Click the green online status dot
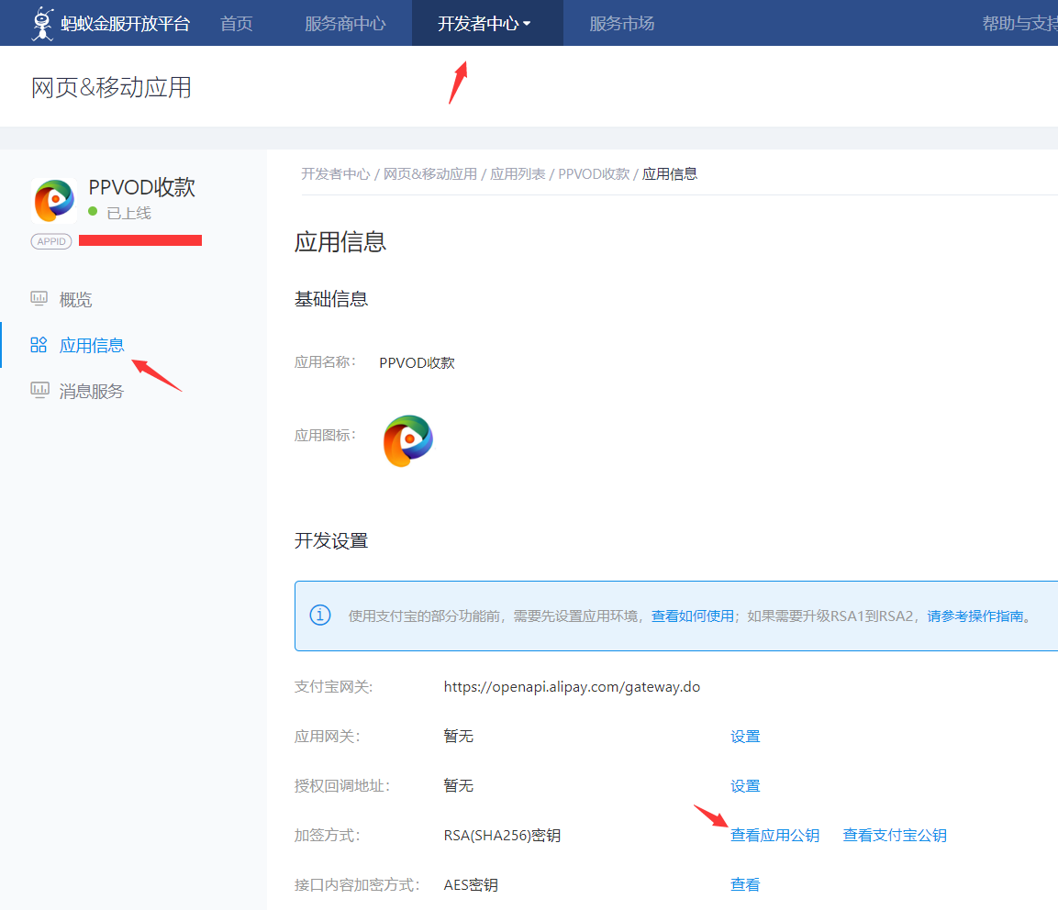This screenshot has width=1058, height=910. [x=93, y=211]
